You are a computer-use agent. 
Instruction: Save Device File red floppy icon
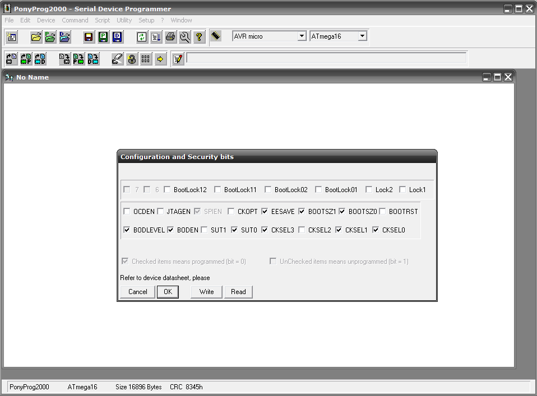pos(89,36)
